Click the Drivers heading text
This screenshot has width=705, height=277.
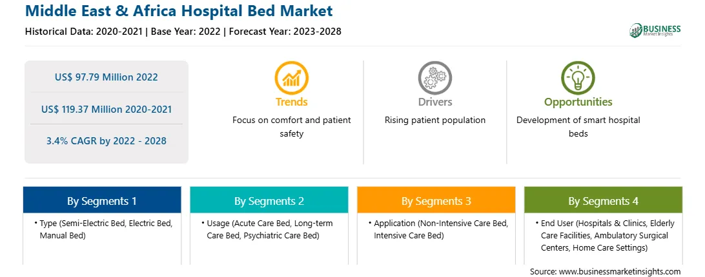pos(434,102)
